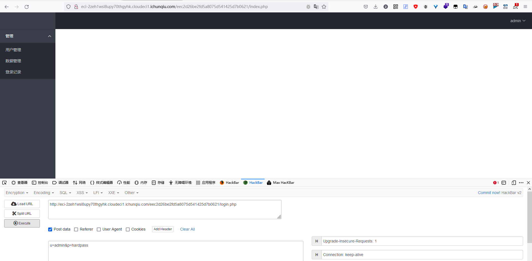Switch to the 无障碍环境 accessibility tab
The height and width of the screenshot is (261, 532).
coord(180,183)
